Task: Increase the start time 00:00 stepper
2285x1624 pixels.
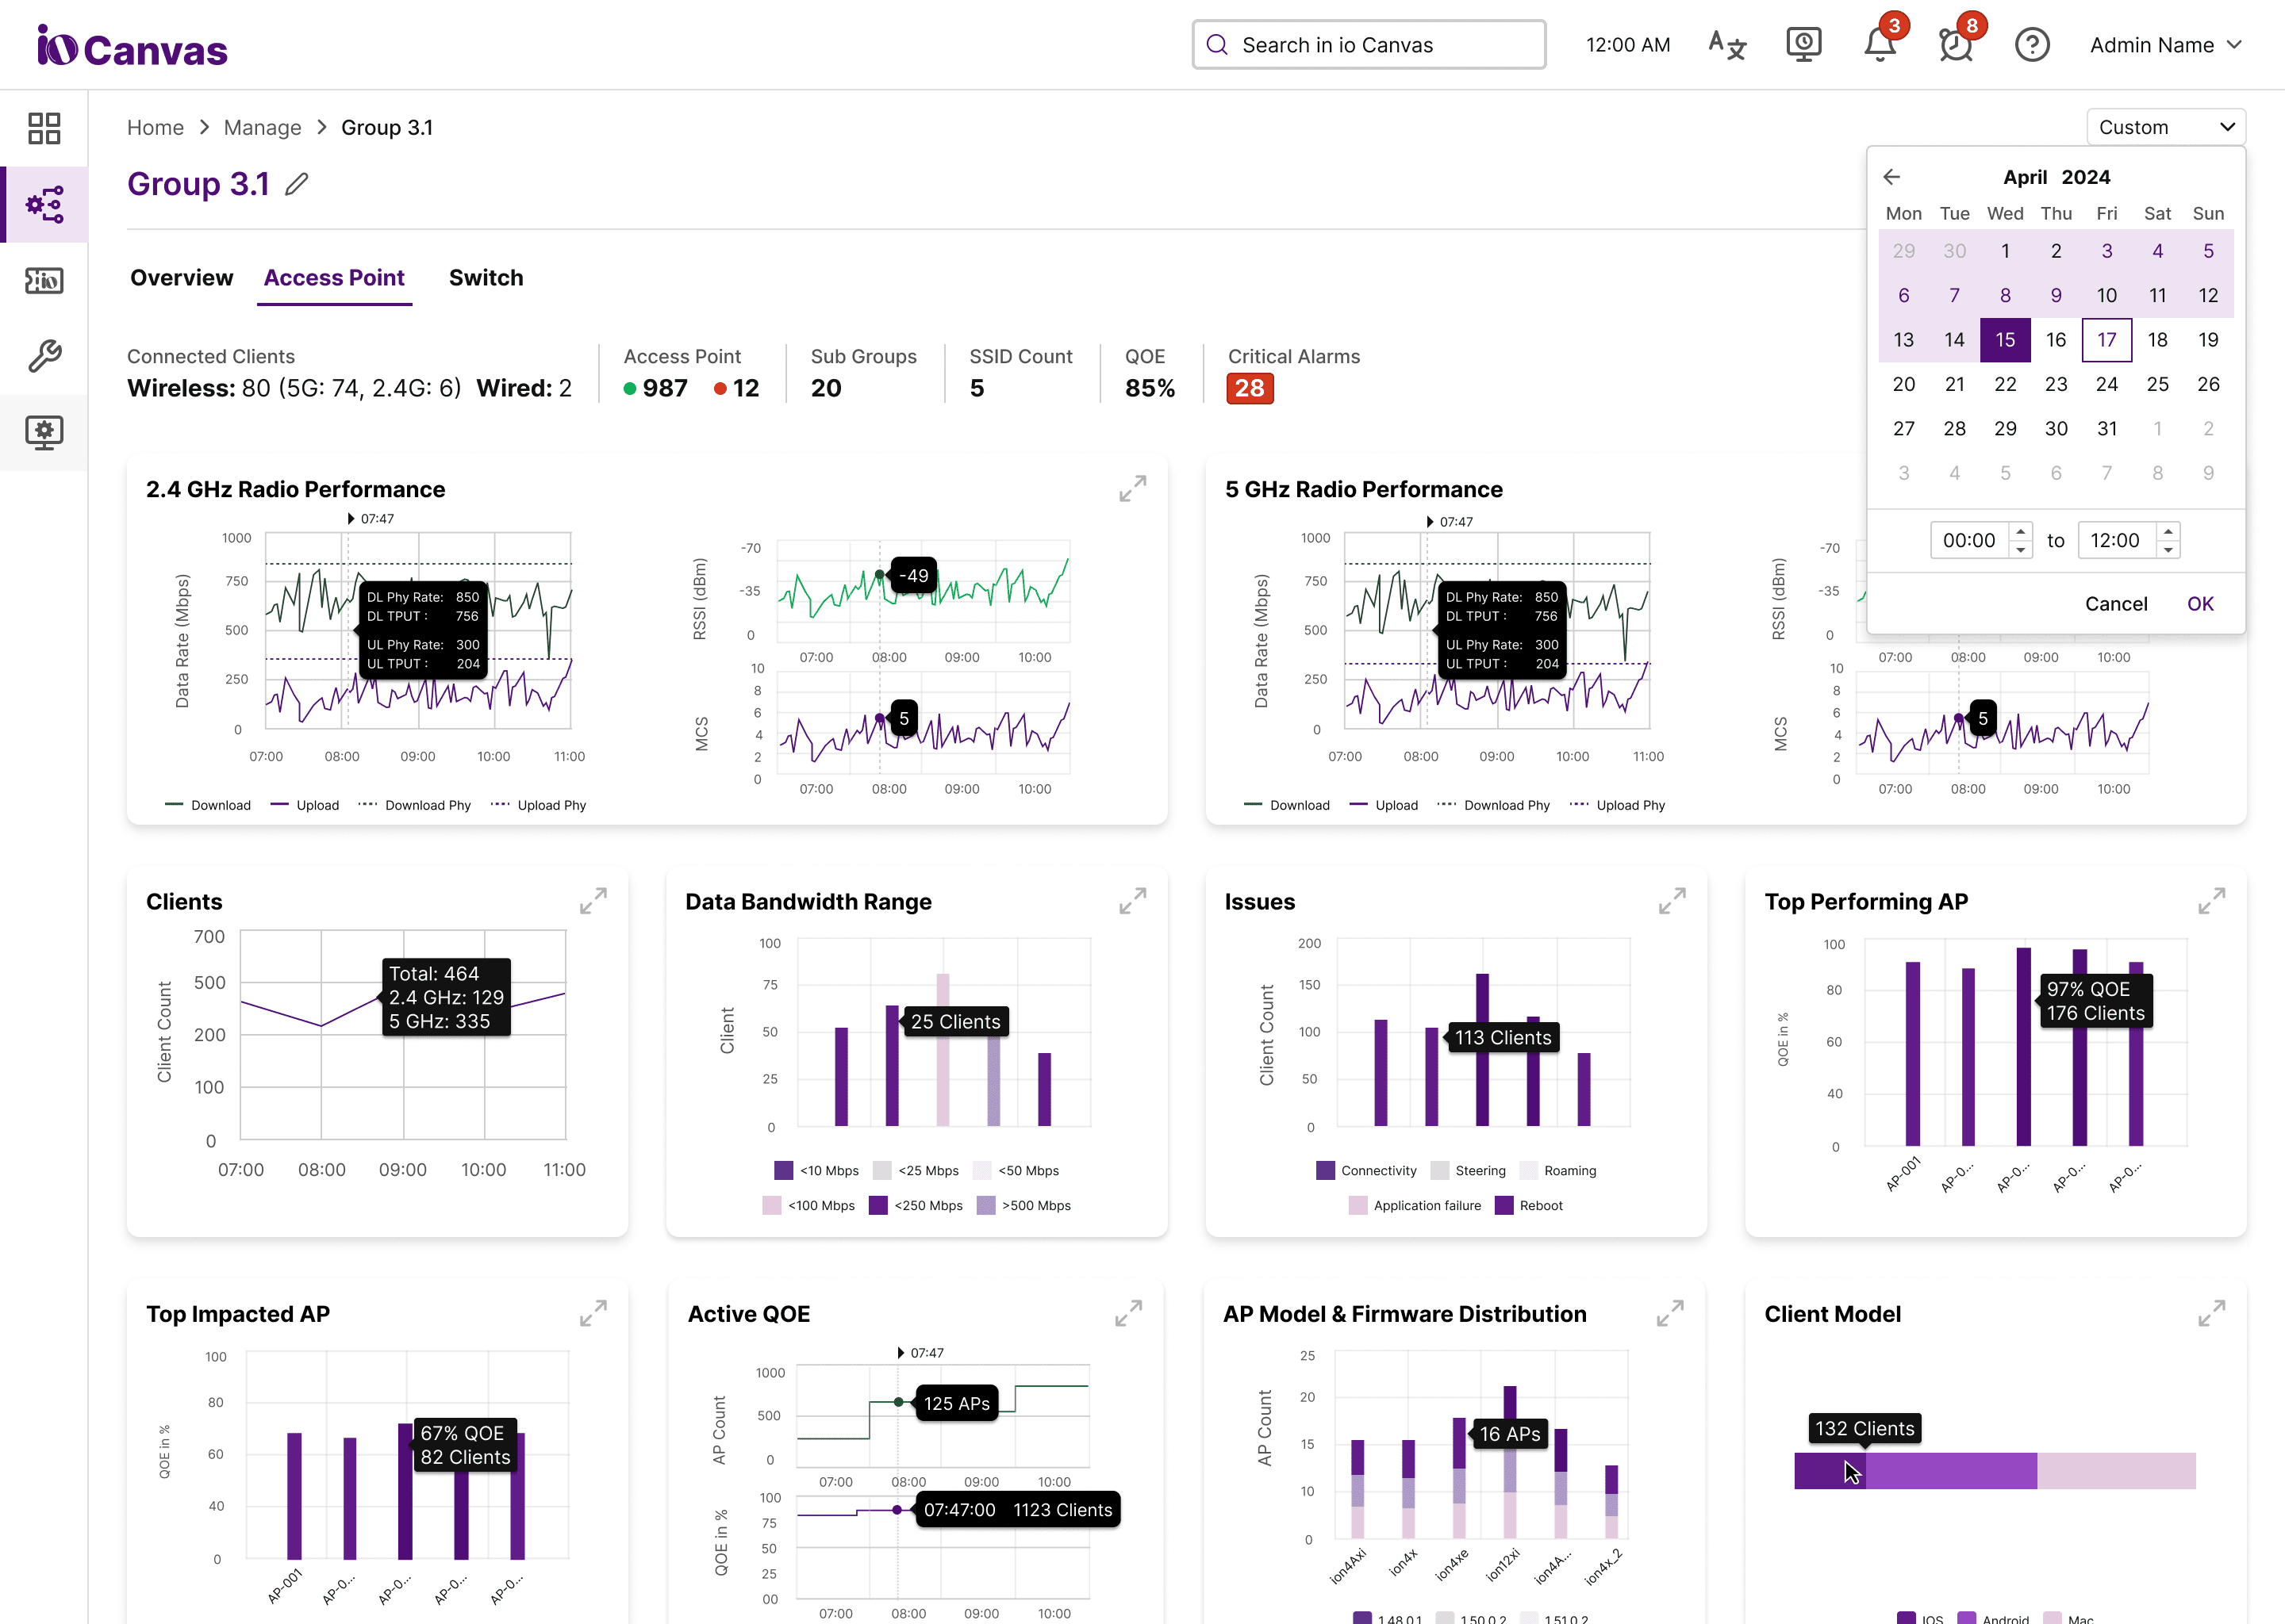Action: (2020, 531)
